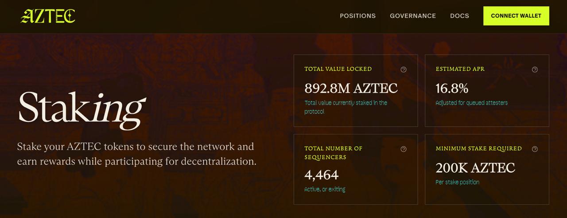Open the Positions nav item

tap(357, 16)
